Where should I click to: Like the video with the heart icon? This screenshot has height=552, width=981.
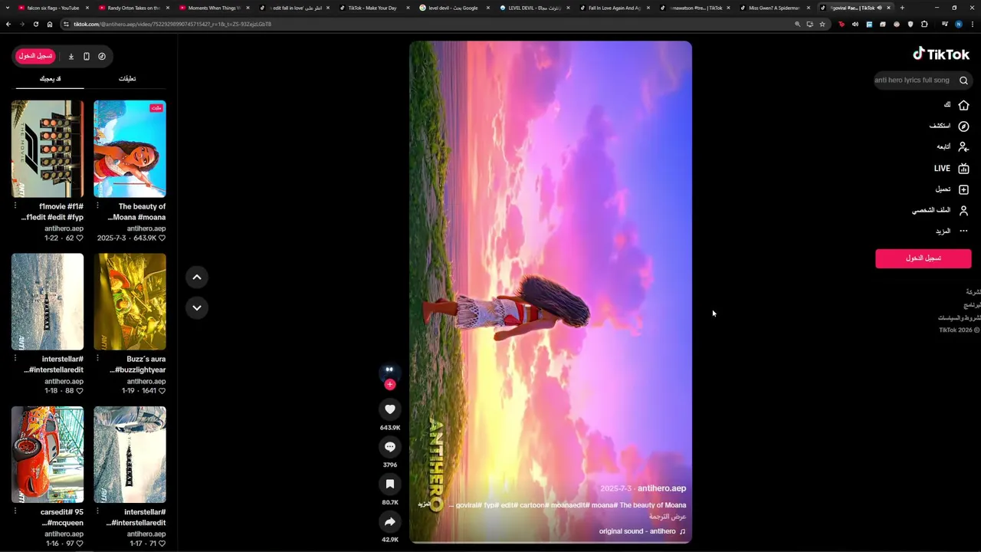coord(390,409)
